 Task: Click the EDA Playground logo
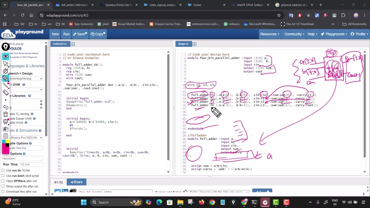[23, 34]
